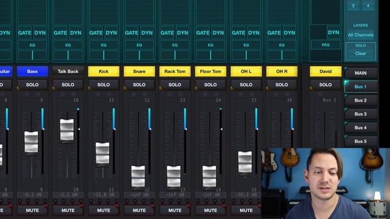Screen dimensions: 390x219
Task: Click the Talk Back fader knob
Action: tap(67, 130)
